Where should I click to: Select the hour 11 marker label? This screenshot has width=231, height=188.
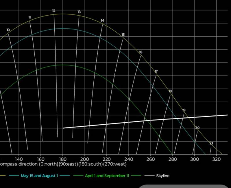click(x=29, y=18)
